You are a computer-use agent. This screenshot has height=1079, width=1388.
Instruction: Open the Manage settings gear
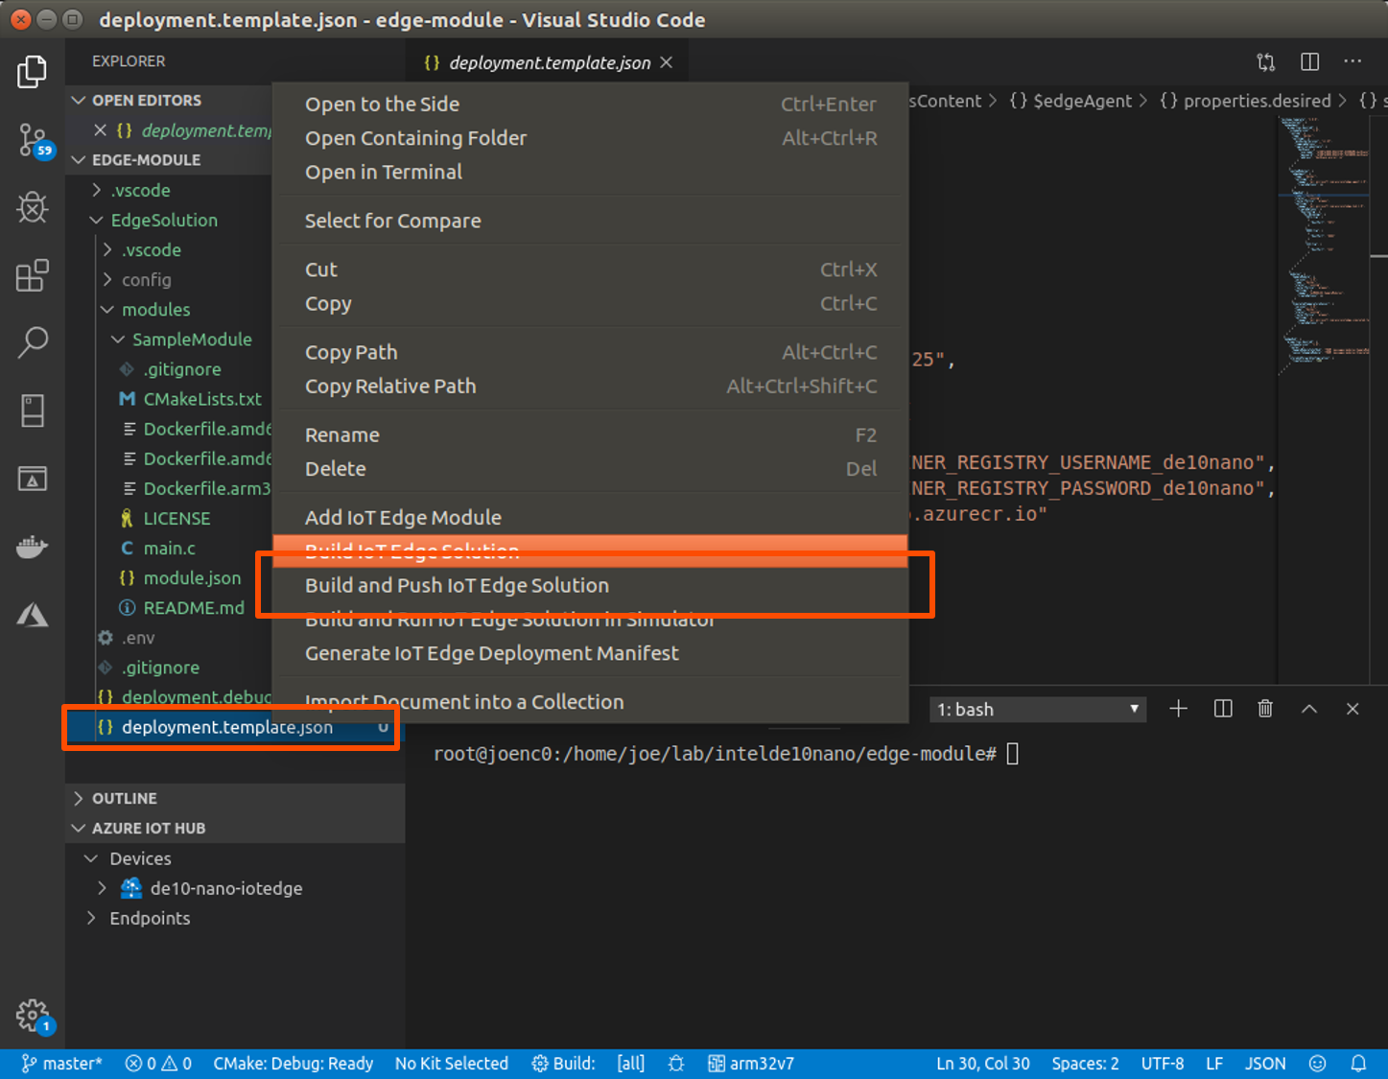click(33, 1015)
